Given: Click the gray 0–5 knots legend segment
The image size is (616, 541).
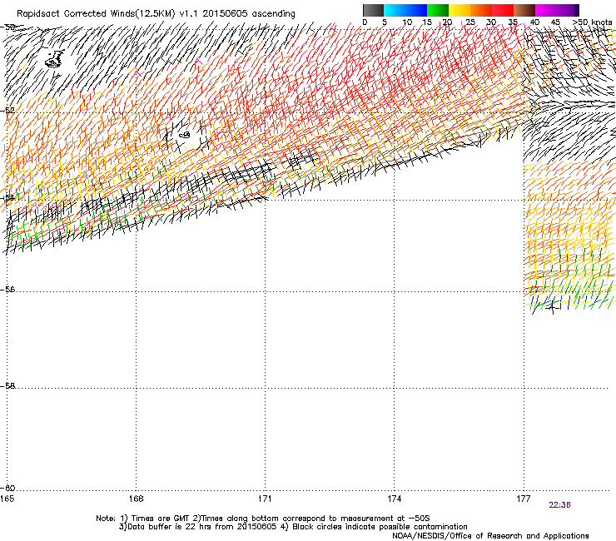Looking at the screenshot, I should coord(373,10).
